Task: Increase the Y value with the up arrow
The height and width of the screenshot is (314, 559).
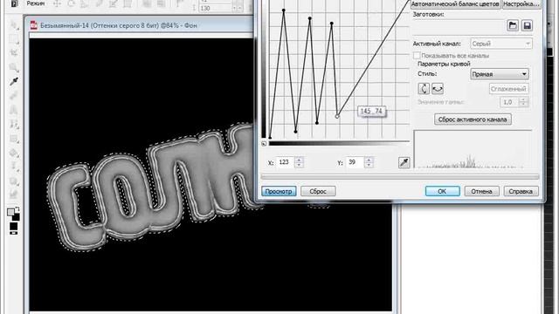Action: 369,160
